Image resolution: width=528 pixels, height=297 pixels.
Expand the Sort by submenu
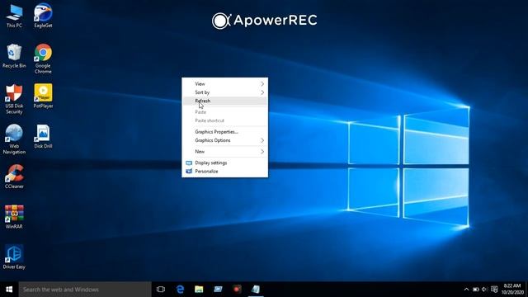pos(225,92)
